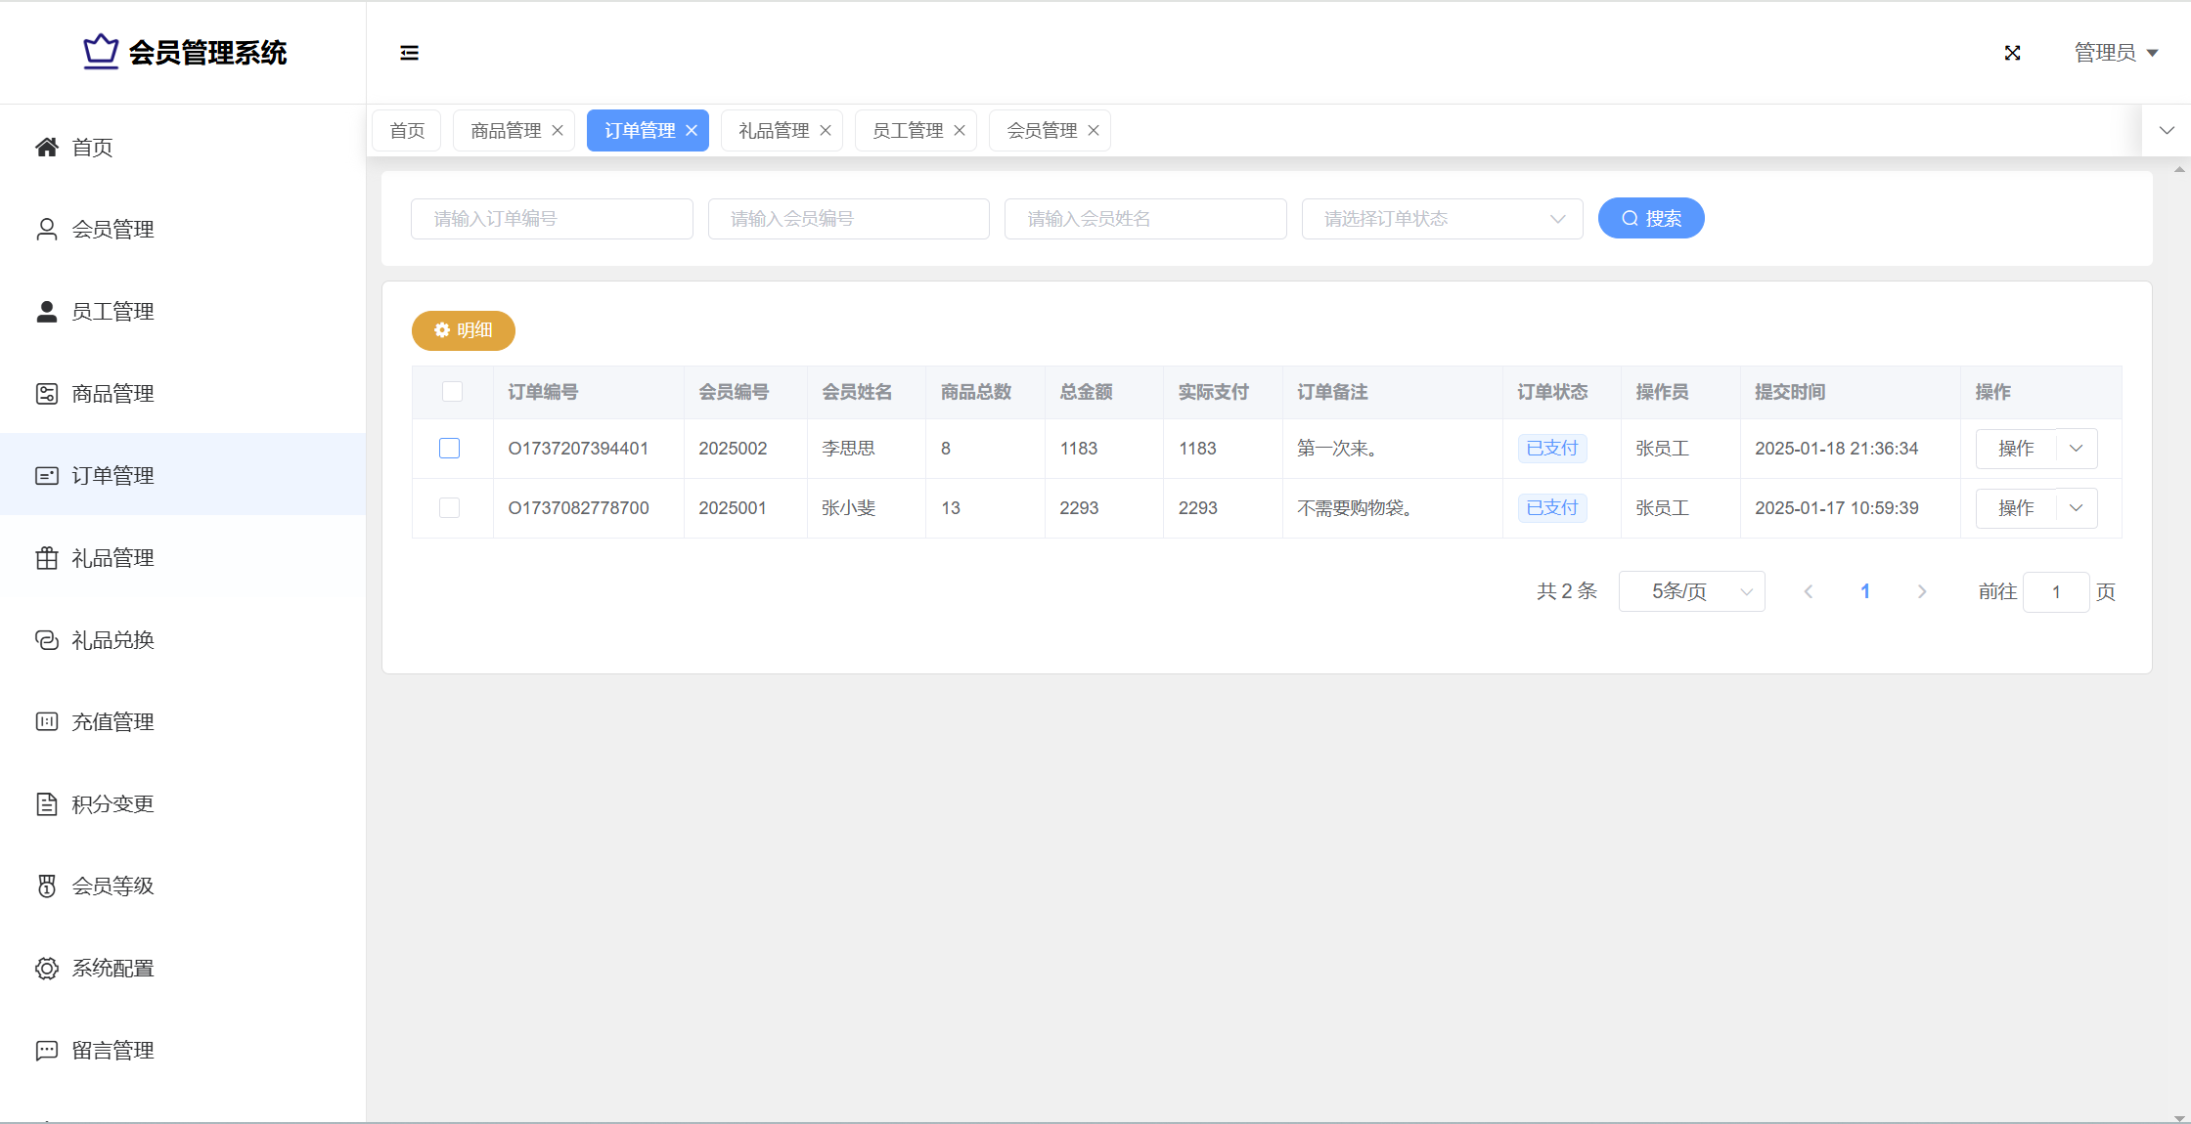
Task: Collapse the sidebar using the hamburger icon
Action: click(x=409, y=53)
